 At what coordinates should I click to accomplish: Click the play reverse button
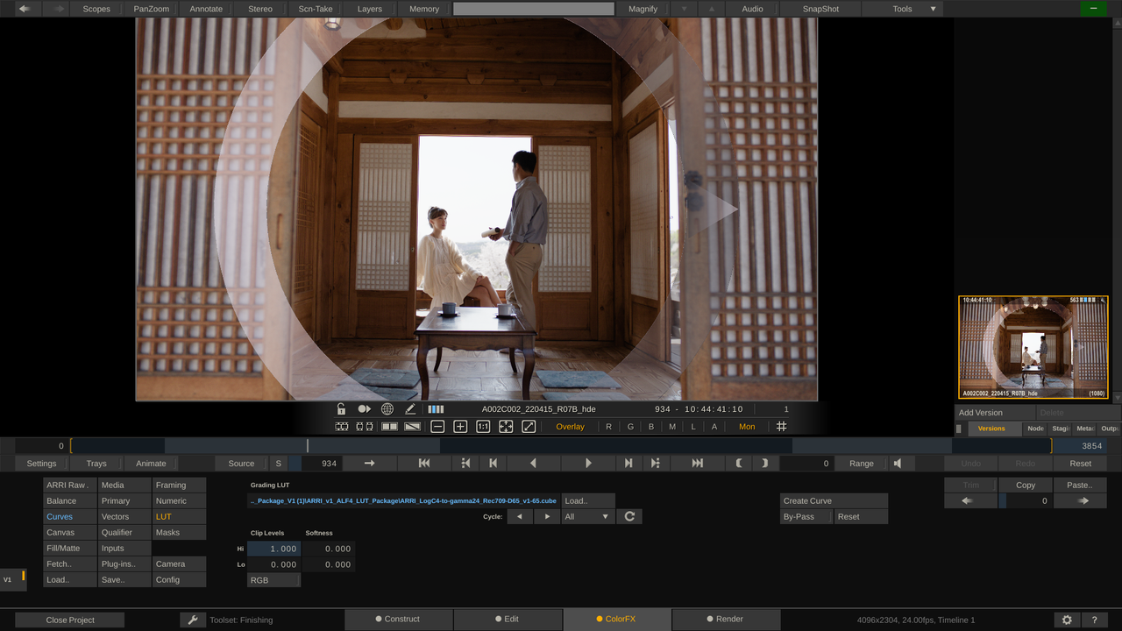point(533,464)
